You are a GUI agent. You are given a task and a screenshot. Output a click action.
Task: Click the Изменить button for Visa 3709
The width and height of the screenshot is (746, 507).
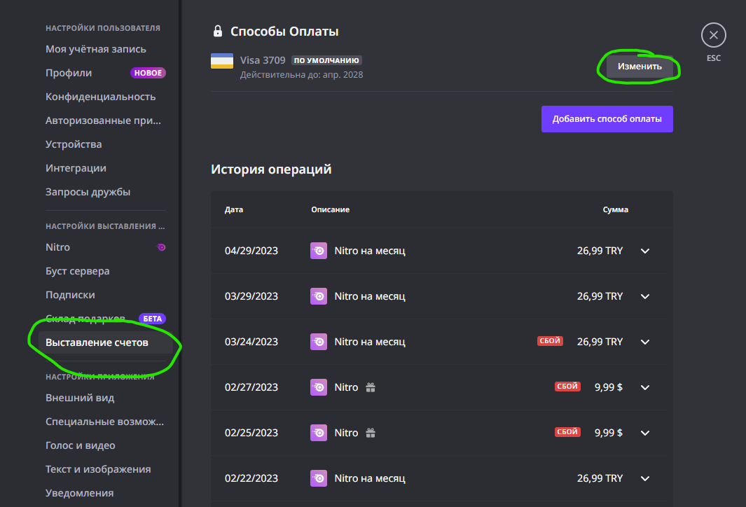click(x=640, y=67)
